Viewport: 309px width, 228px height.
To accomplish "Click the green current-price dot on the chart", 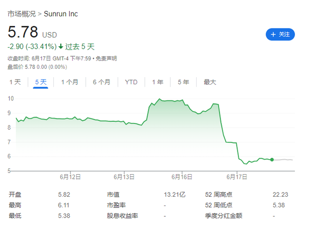I will coord(272,160).
